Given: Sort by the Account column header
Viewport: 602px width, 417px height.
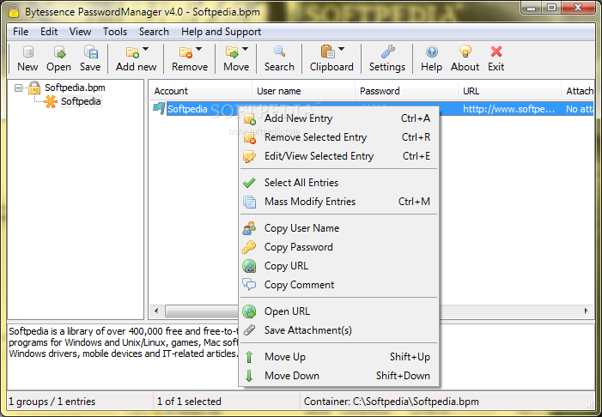Looking at the screenshot, I should tap(200, 91).
